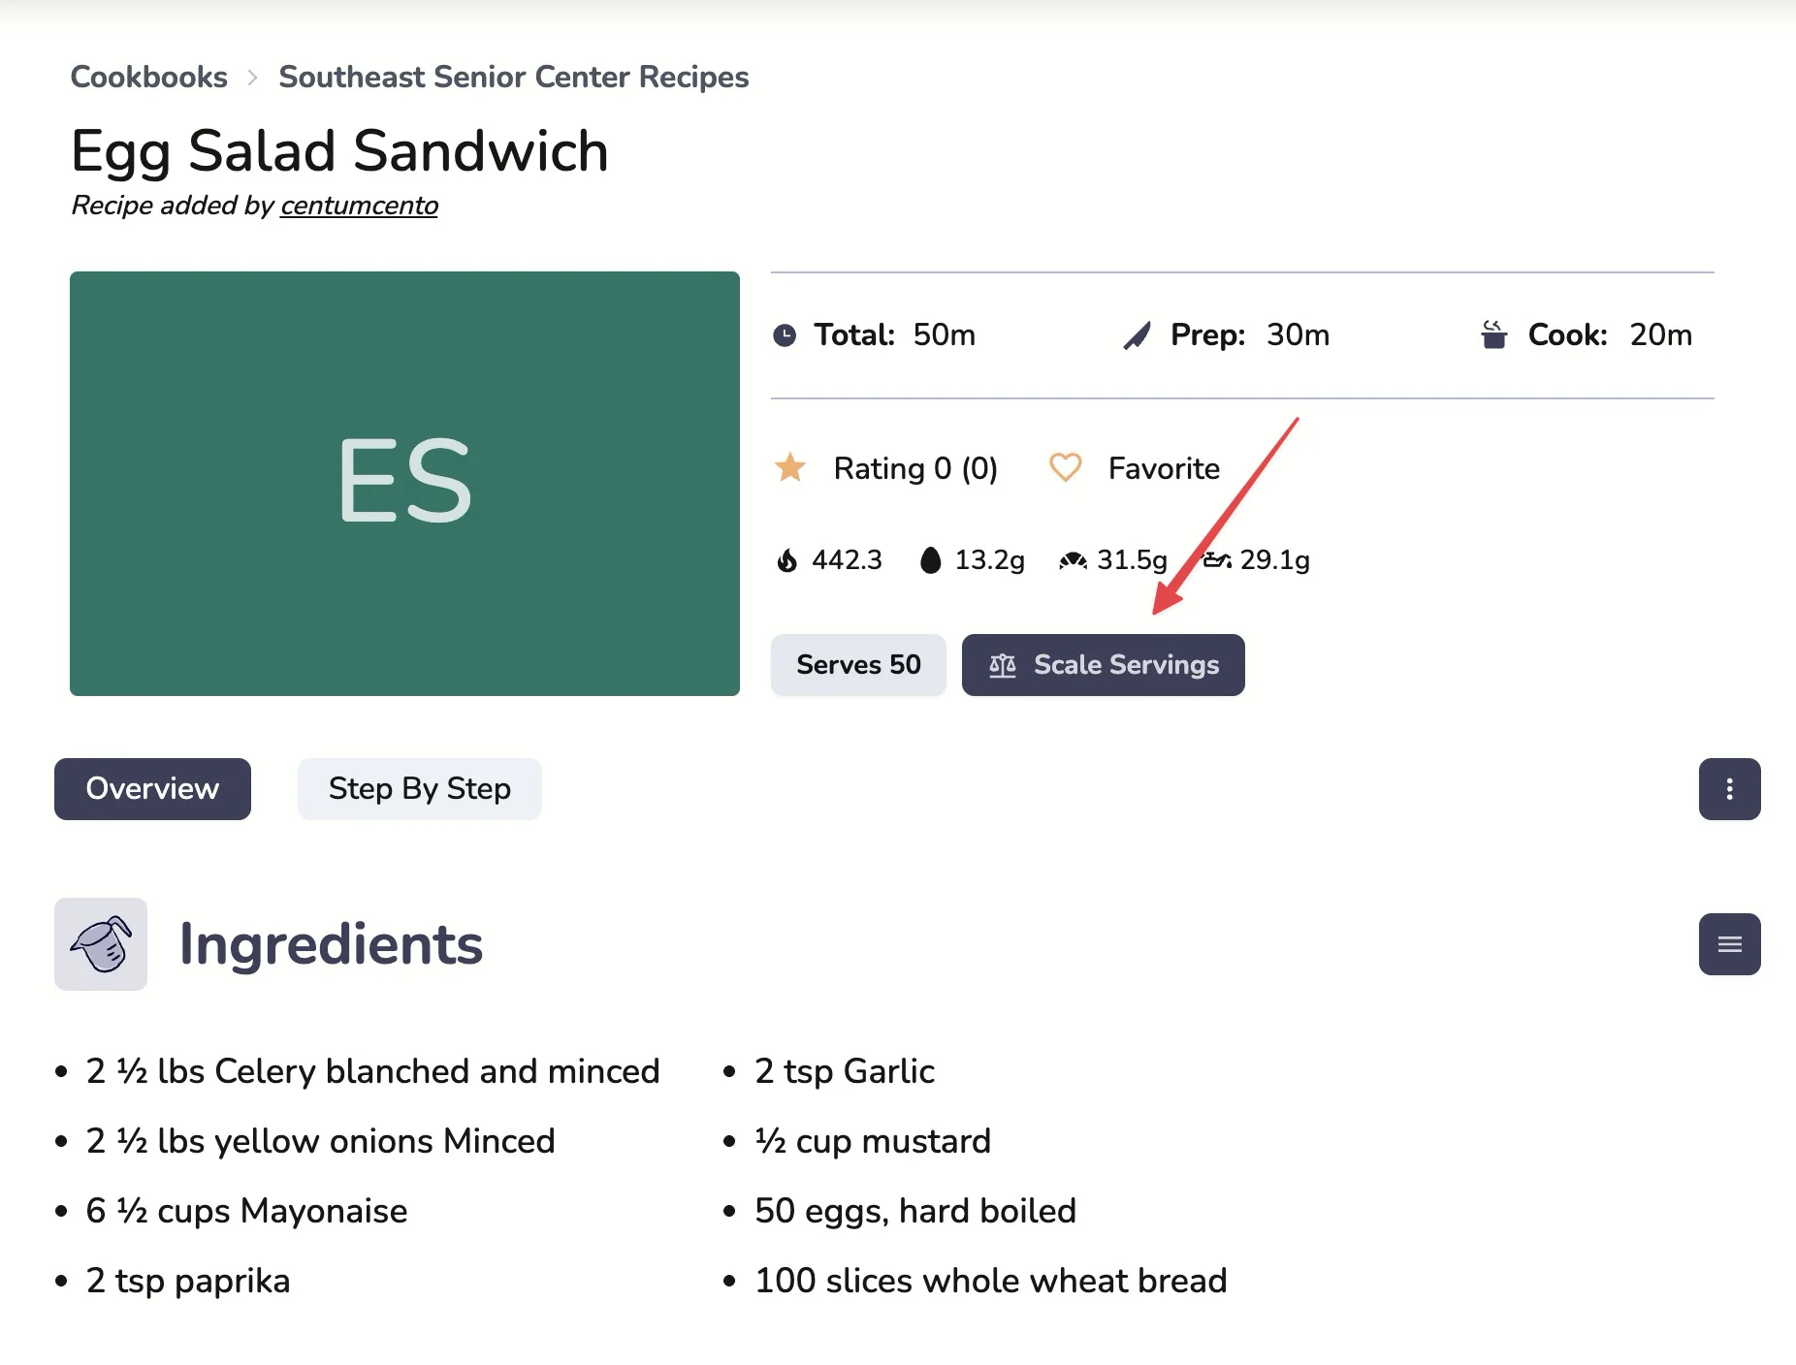Toggle the ingredients list view icon
The image size is (1796, 1365).
pos(1729,943)
